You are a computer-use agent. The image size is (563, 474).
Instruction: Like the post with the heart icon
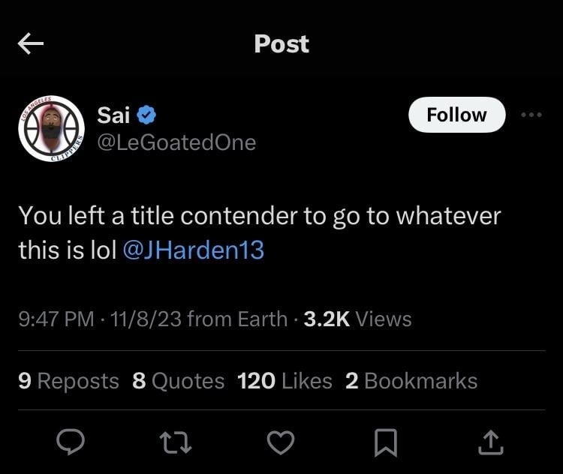click(281, 443)
